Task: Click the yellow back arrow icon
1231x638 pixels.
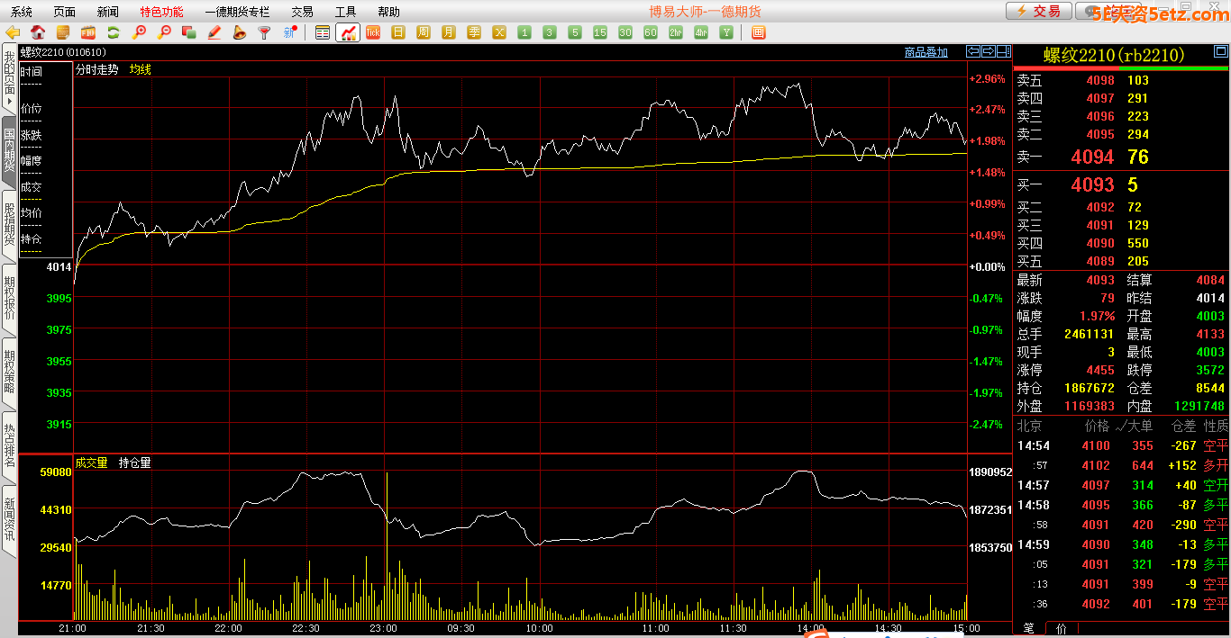Action: point(13,32)
